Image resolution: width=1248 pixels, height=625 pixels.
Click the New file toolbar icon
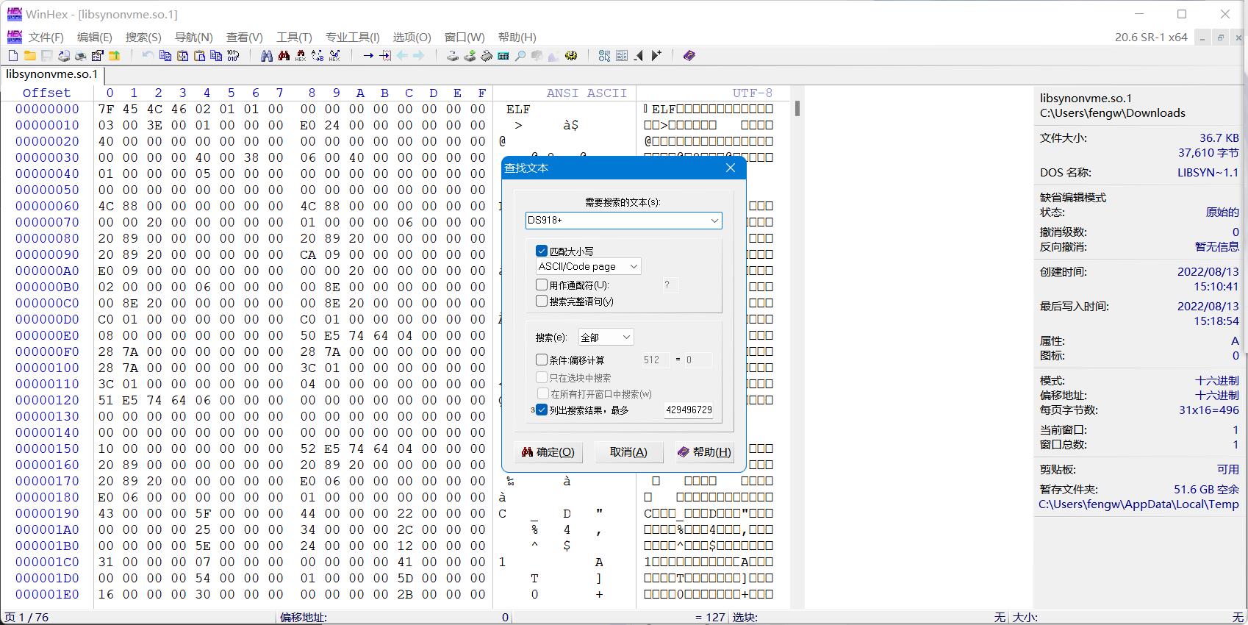point(13,56)
